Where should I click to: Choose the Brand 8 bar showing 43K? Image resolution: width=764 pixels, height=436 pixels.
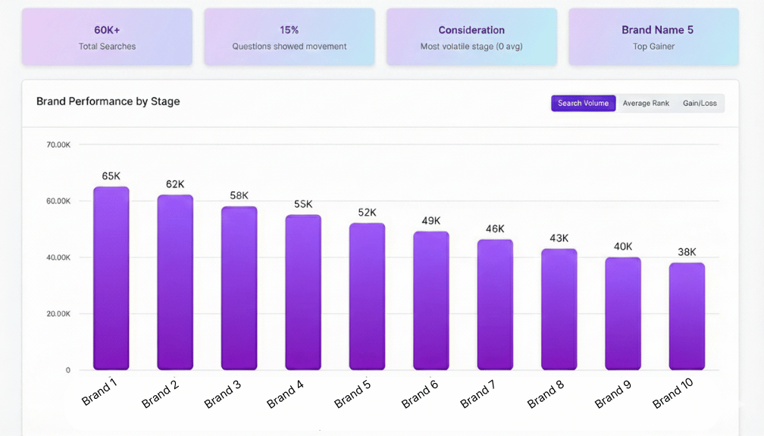(559, 310)
